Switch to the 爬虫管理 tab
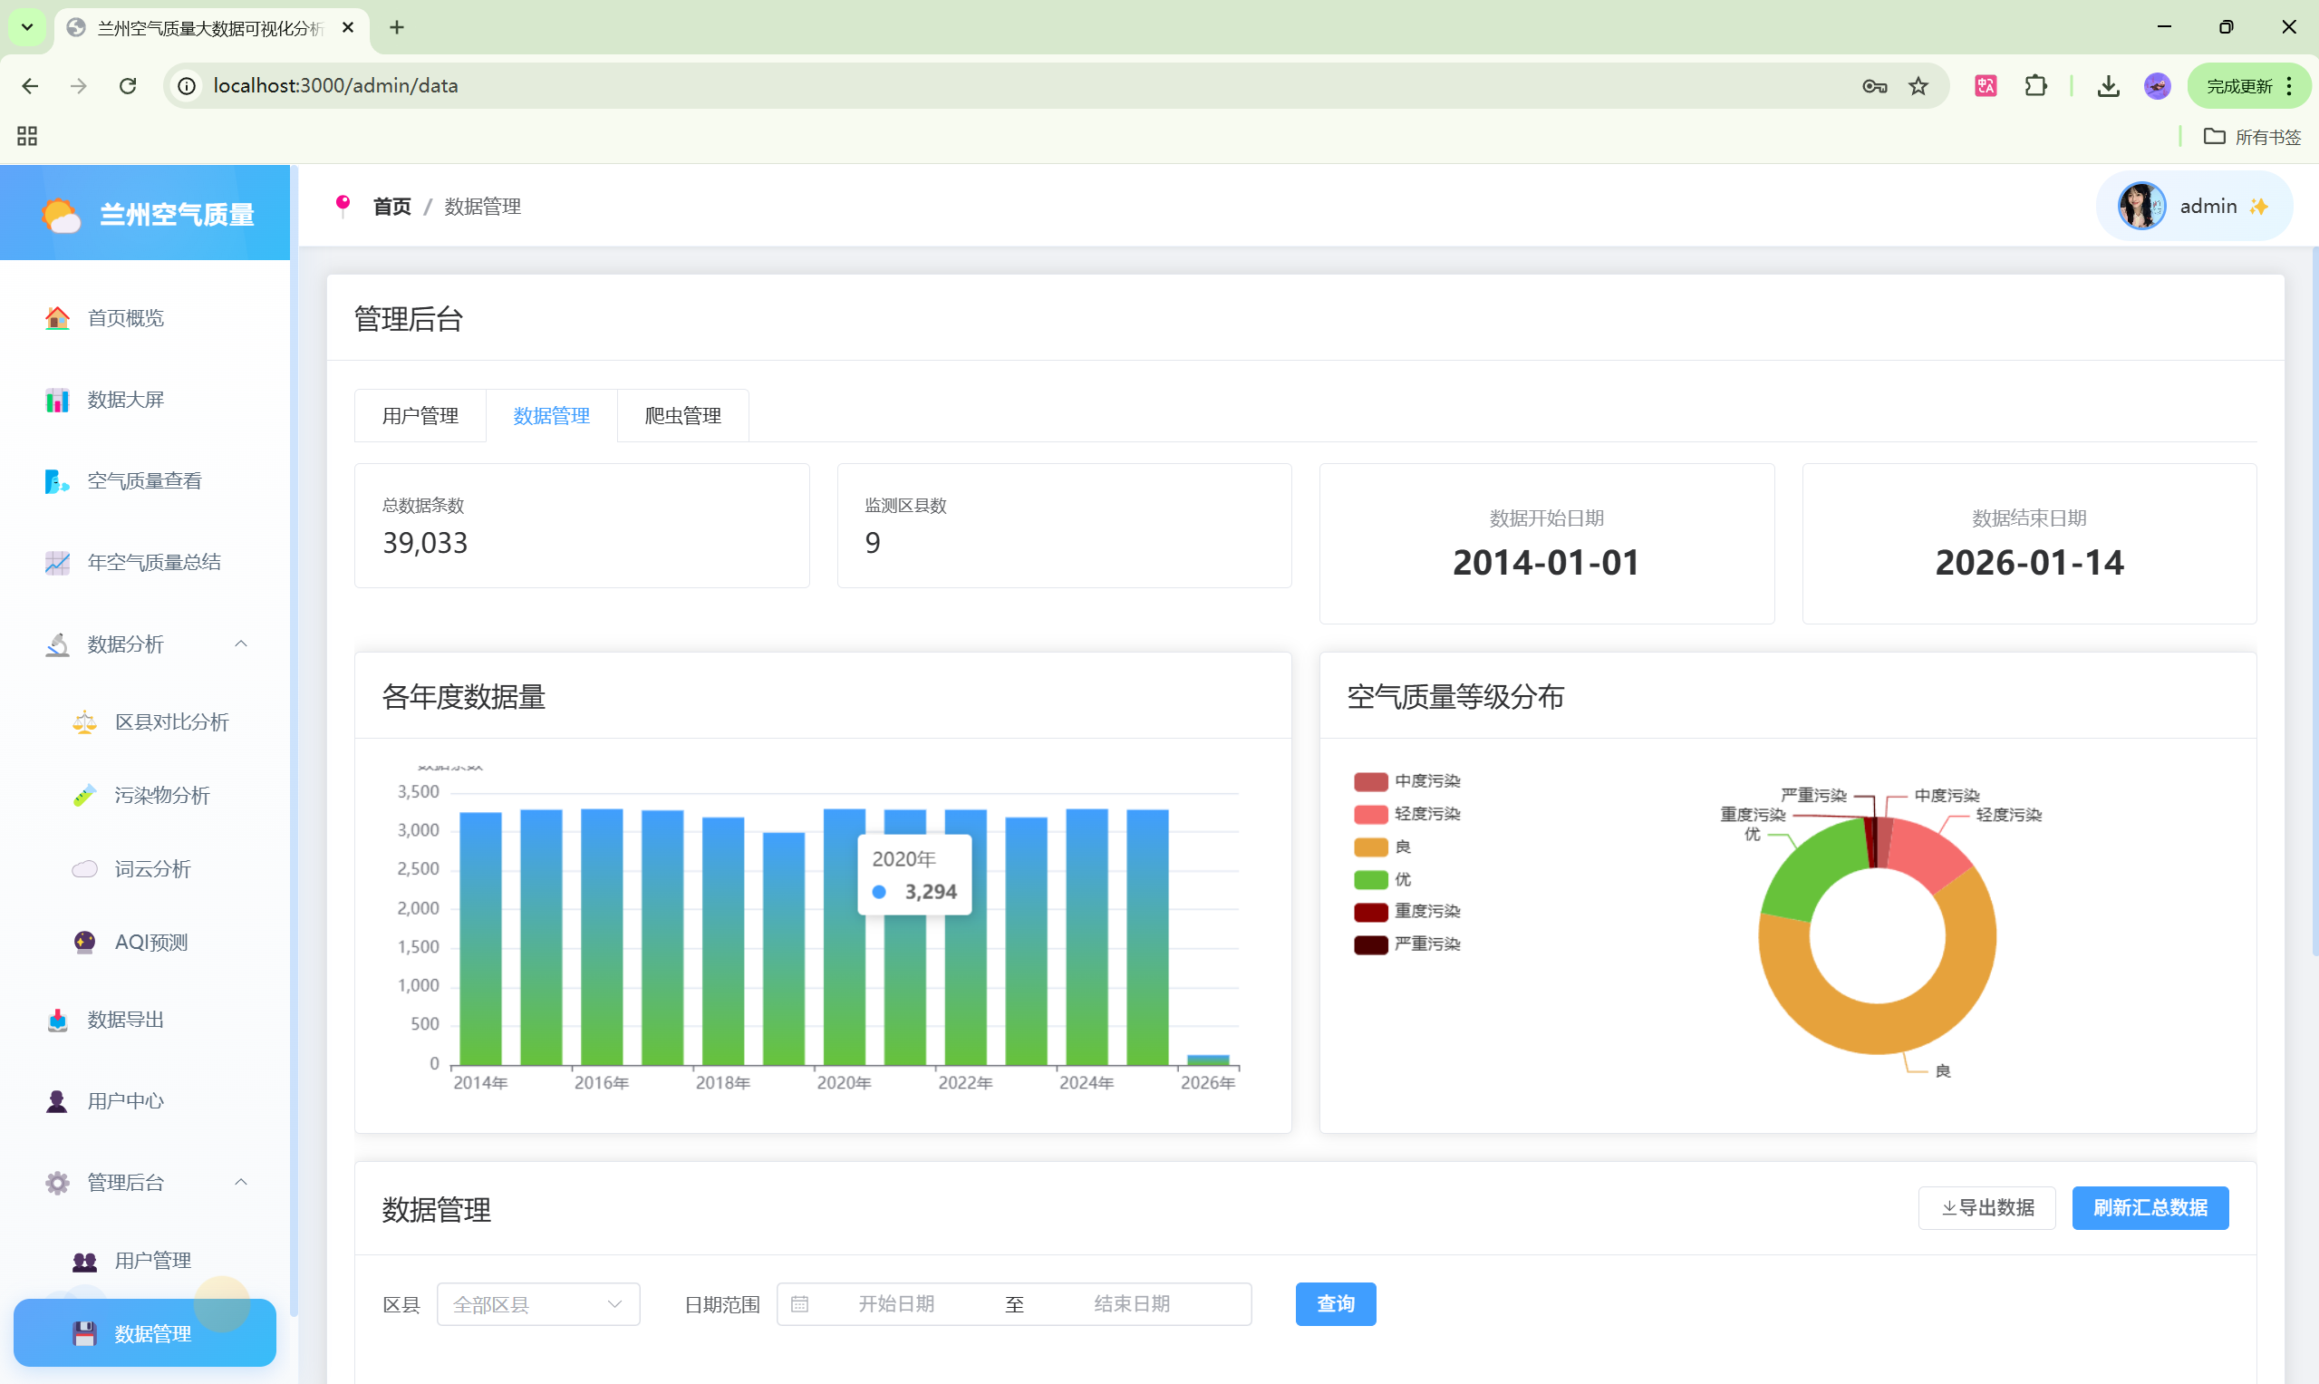This screenshot has height=1384, width=2319. (682, 416)
